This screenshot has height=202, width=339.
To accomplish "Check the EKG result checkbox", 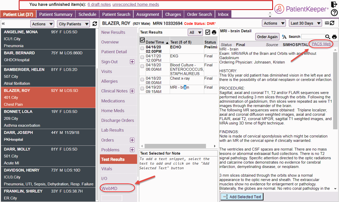I will tap(142, 57).
